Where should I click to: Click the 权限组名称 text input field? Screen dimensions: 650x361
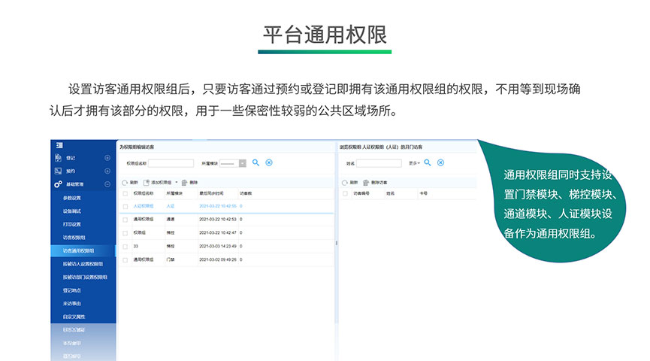point(171,162)
